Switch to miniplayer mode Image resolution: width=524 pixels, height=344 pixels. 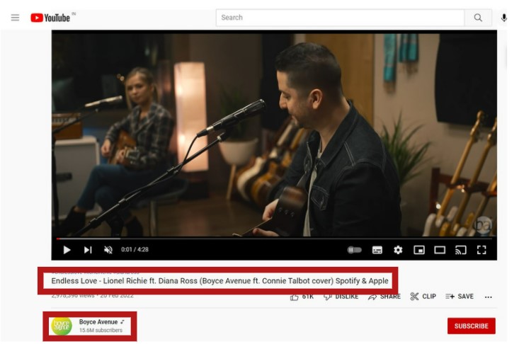tap(418, 250)
